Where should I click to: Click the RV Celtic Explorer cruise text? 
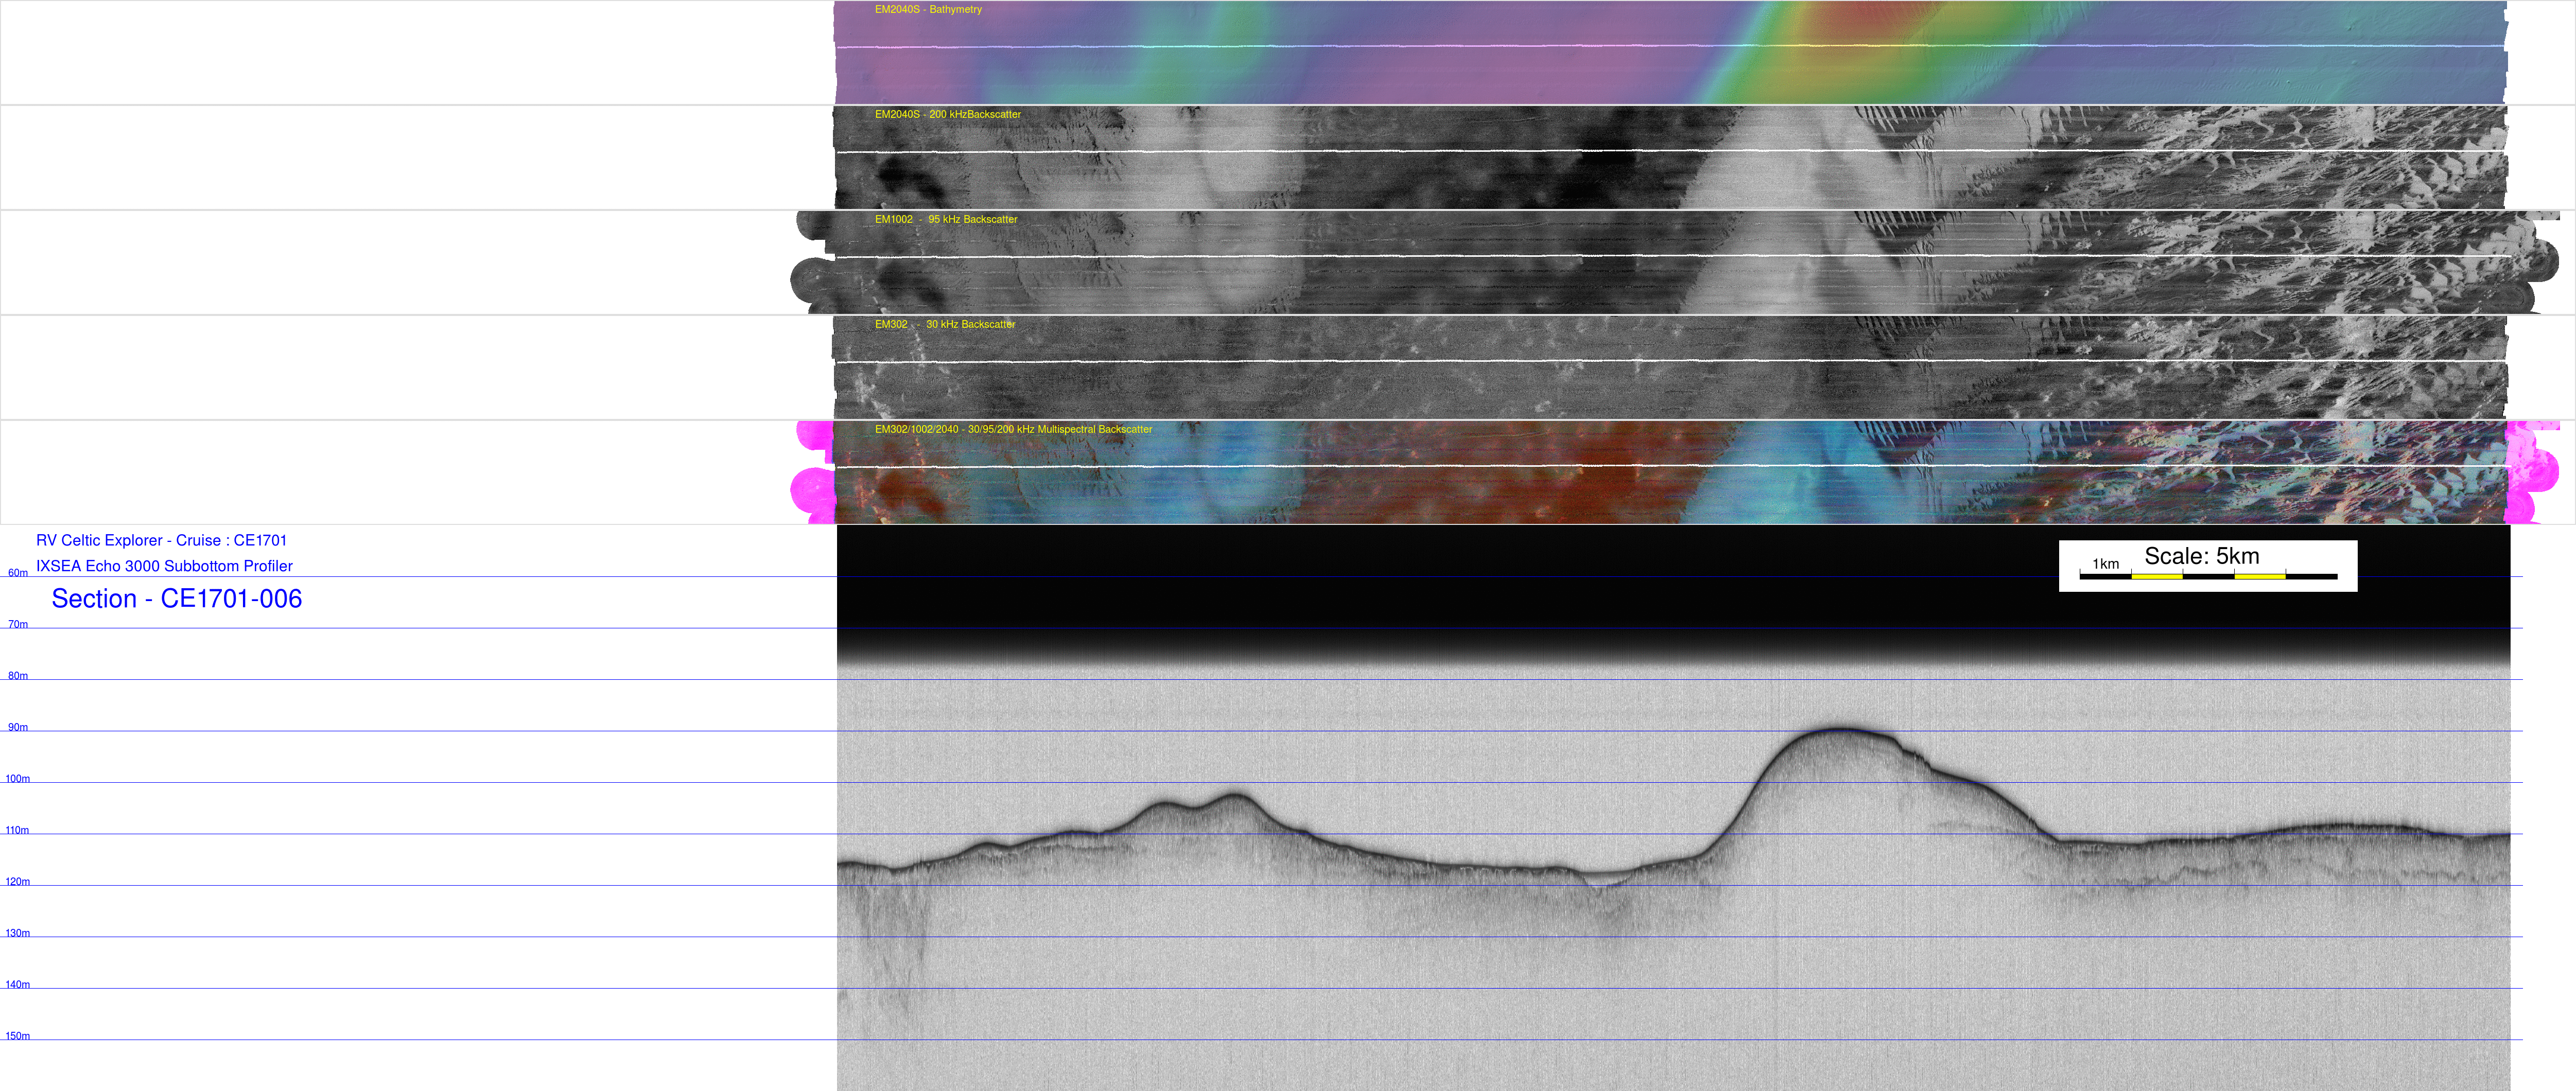(x=161, y=541)
